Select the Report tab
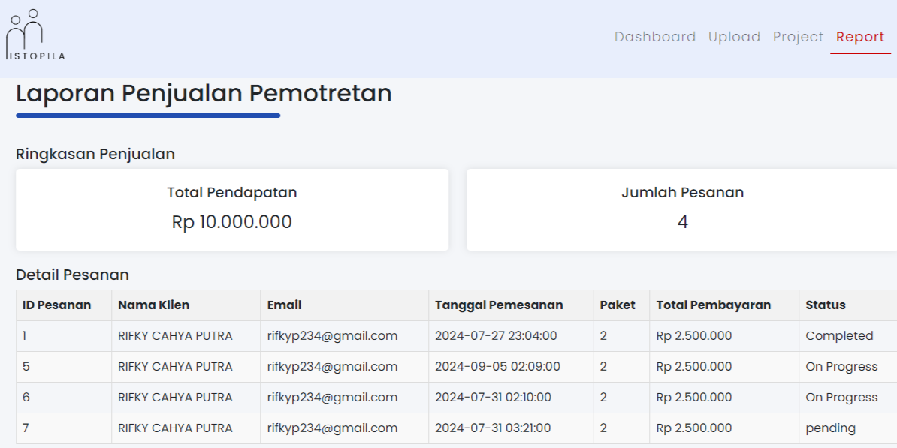This screenshot has width=897, height=448. click(860, 37)
